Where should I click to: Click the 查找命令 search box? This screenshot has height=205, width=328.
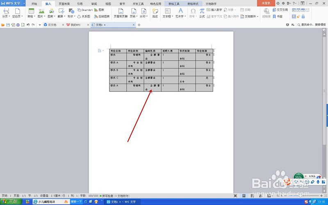pos(312,25)
